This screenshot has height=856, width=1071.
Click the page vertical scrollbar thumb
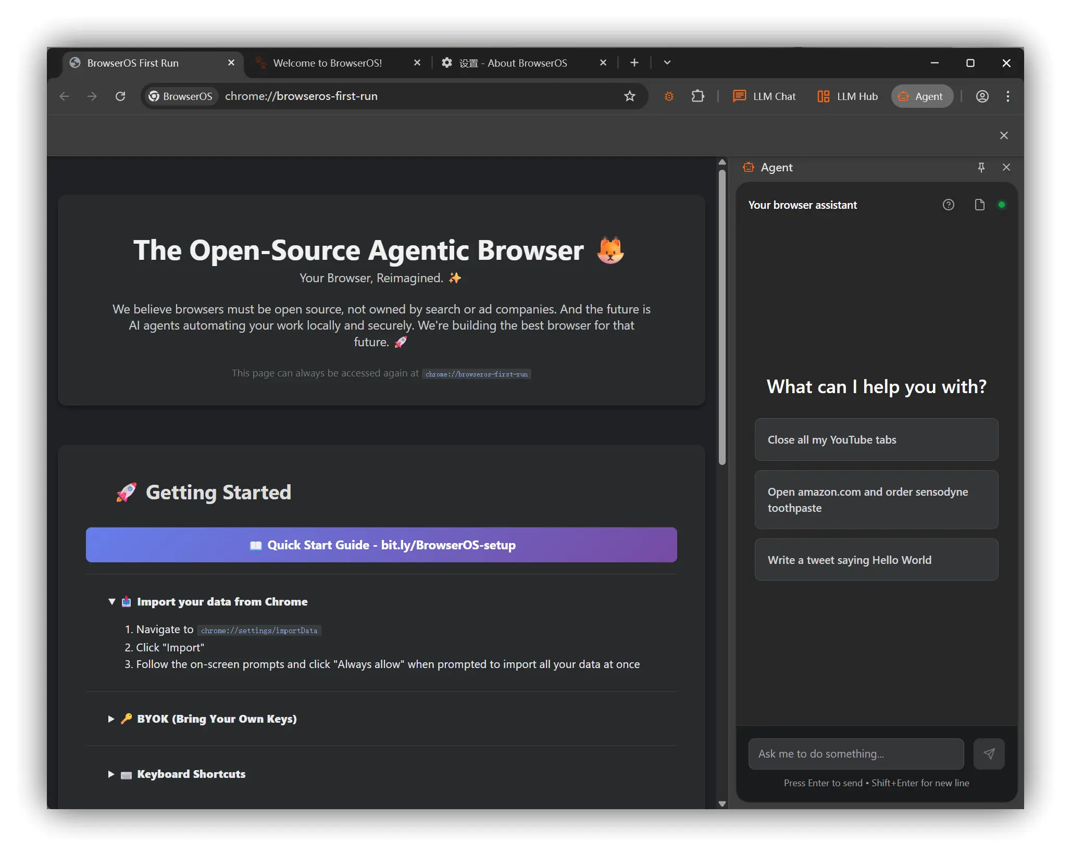(722, 318)
